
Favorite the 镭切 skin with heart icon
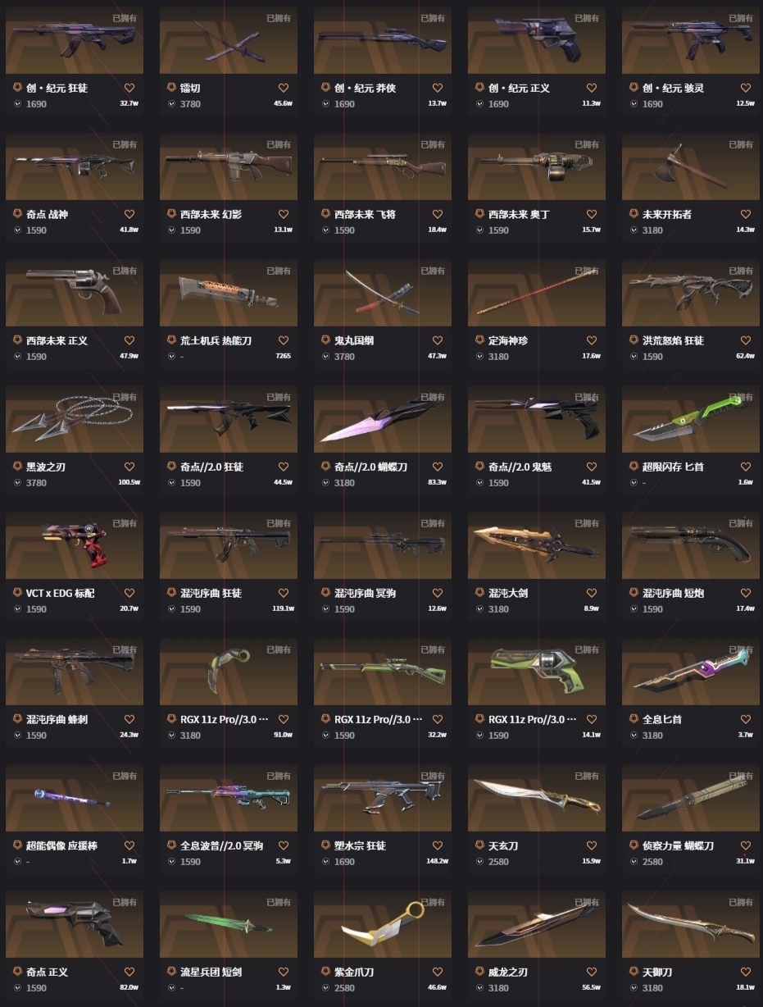coord(284,88)
